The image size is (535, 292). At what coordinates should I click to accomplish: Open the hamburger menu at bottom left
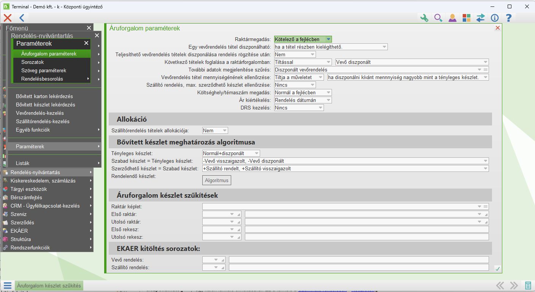[7, 286]
